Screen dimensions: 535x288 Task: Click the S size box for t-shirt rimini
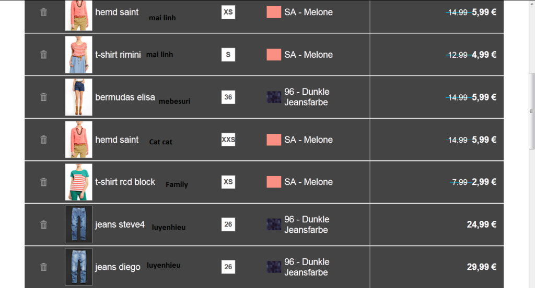coord(228,54)
